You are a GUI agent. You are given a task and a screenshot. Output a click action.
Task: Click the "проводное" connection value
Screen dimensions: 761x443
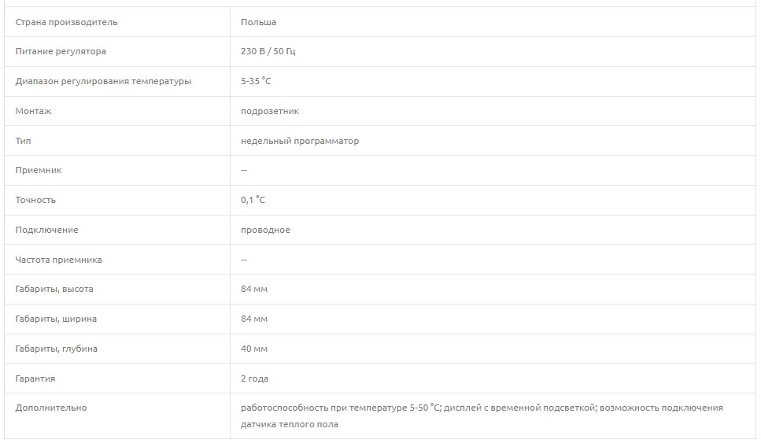tap(265, 230)
